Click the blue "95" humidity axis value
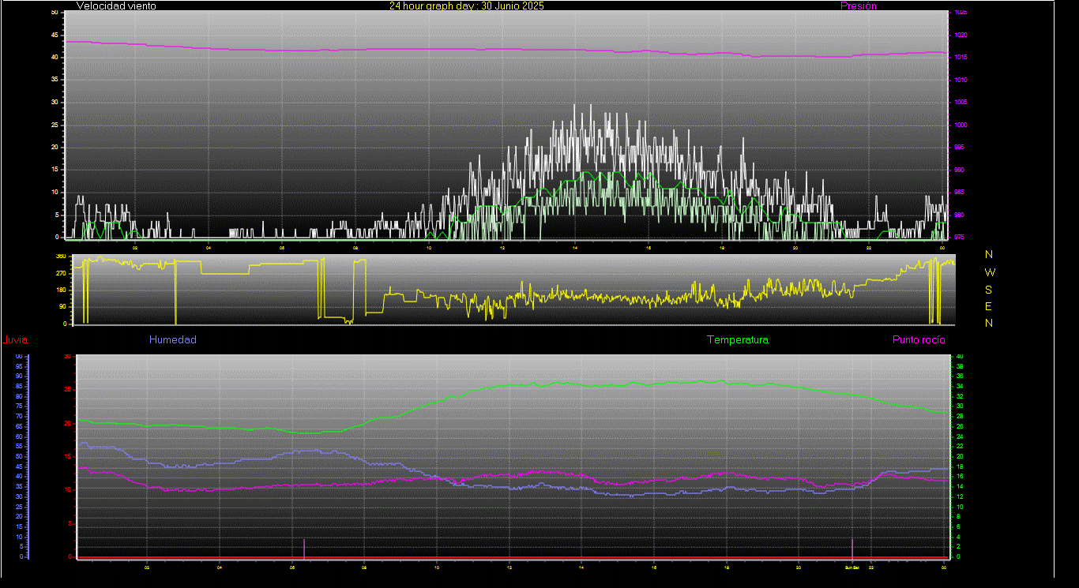The height and width of the screenshot is (588, 1079). point(17,366)
